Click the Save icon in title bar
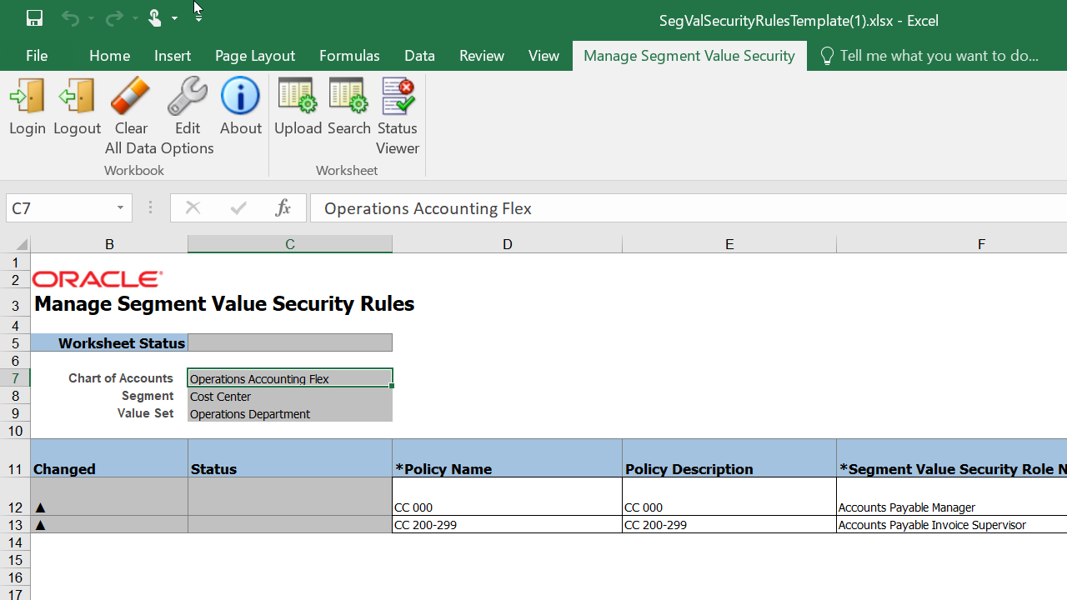1067x600 pixels. pos(34,18)
